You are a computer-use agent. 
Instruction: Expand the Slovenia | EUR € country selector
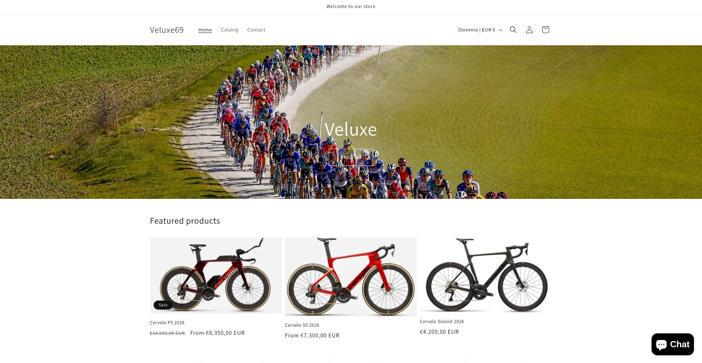tap(480, 30)
